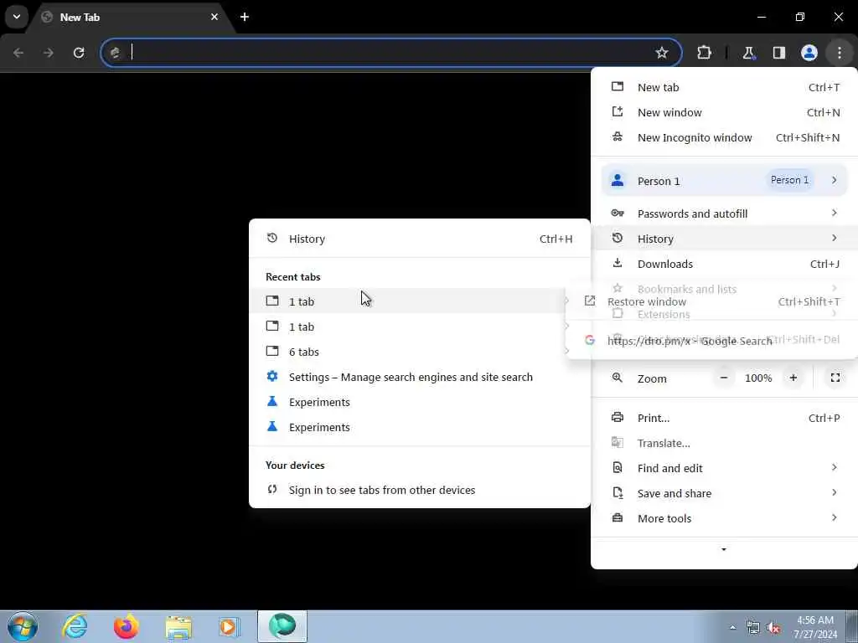858x643 pixels.
Task: Open the network tray icon
Action: click(753, 628)
